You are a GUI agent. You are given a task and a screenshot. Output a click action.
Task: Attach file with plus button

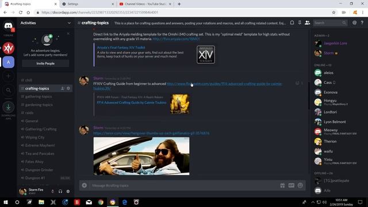(x=85, y=185)
